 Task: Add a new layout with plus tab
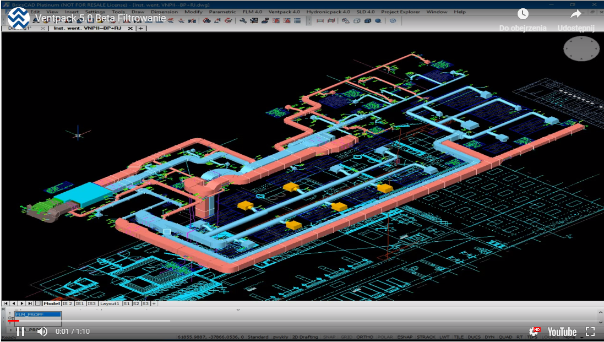coord(154,303)
